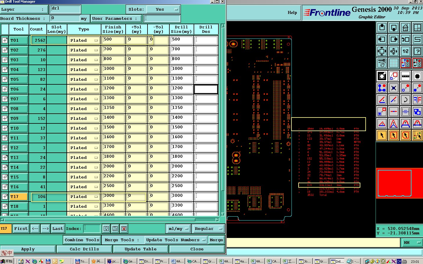Viewport: 423px width, 264px height.
Task: Click the Close button in Drill Tool Manager
Action: click(x=197, y=249)
